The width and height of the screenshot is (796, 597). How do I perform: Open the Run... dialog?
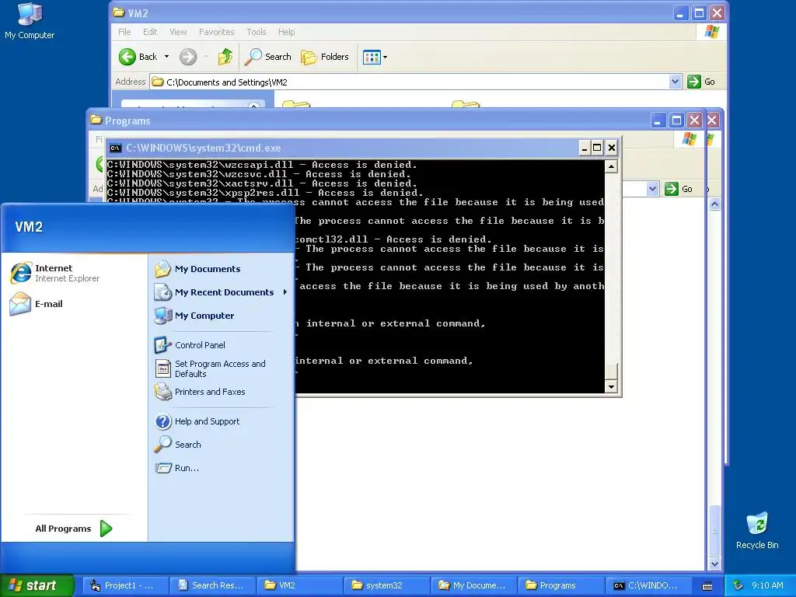pyautogui.click(x=177, y=468)
